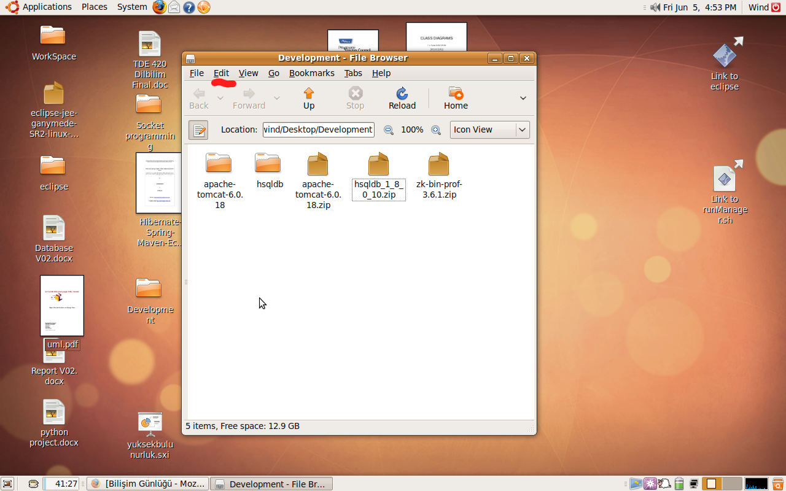
Task: Toggle text-based location entry button
Action: [198, 130]
